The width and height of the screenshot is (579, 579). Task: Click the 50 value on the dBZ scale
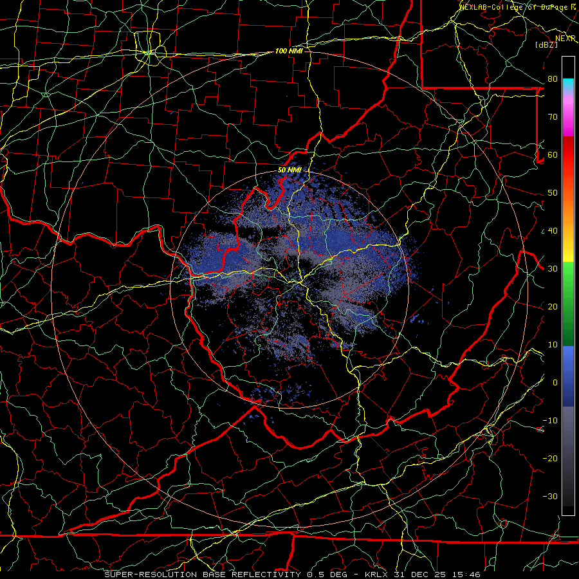pos(553,193)
